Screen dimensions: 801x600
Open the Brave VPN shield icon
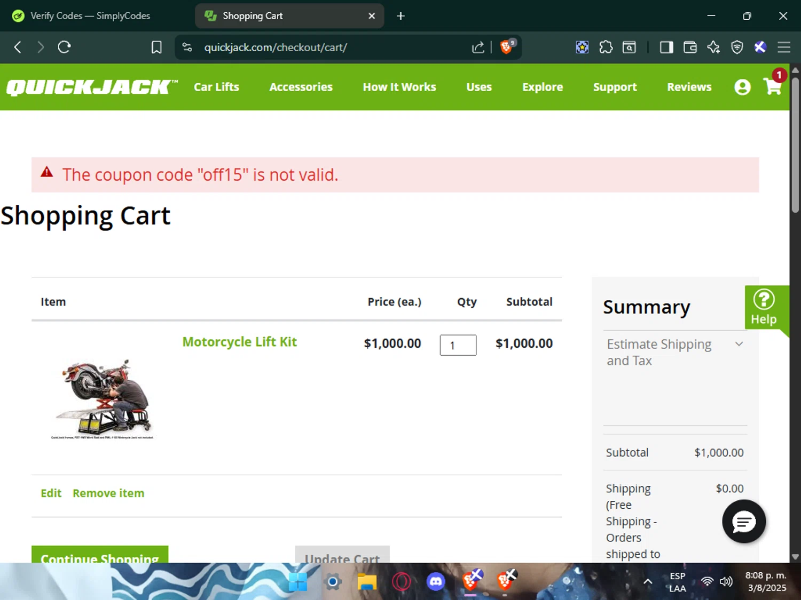tap(737, 47)
